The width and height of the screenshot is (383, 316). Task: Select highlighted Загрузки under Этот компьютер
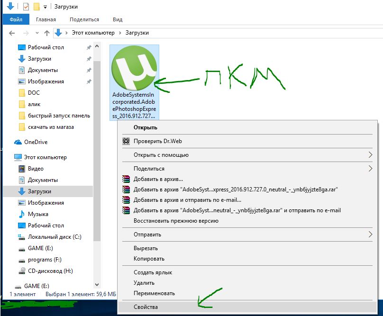[48, 191]
